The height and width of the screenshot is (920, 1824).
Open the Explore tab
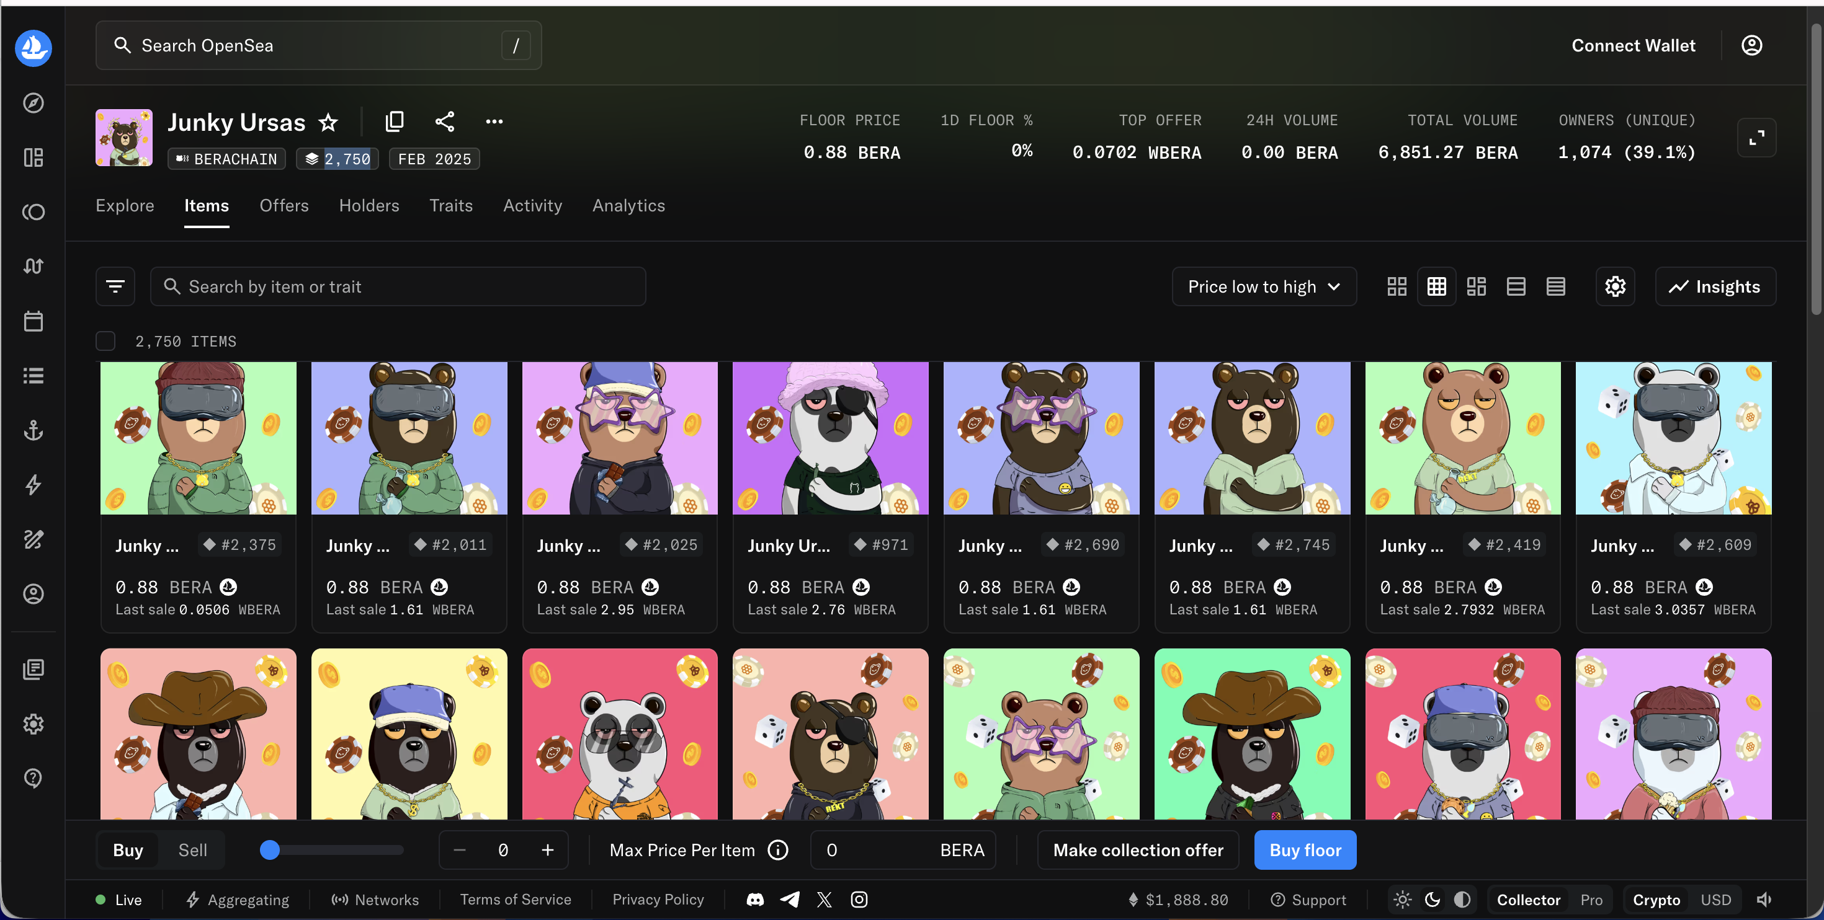(x=125, y=205)
